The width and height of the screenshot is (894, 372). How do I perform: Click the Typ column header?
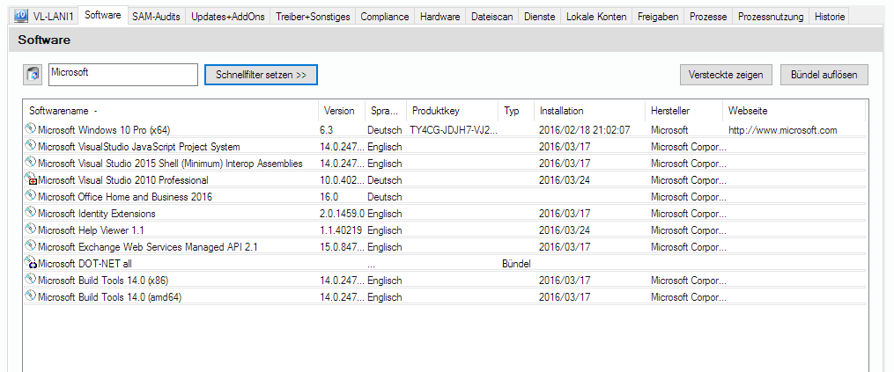coord(516,111)
